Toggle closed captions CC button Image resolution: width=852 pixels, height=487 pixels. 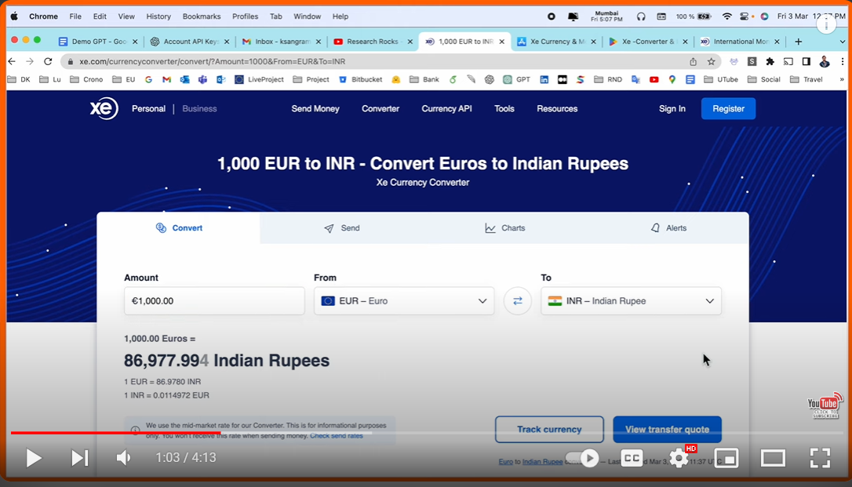(x=632, y=458)
